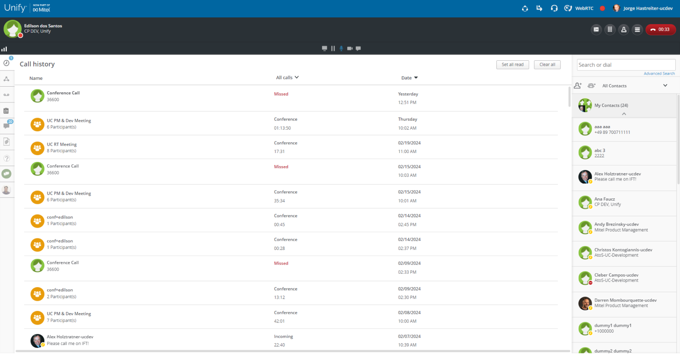The height and width of the screenshot is (359, 680).
Task: Click the Set all read button
Action: pyautogui.click(x=513, y=65)
